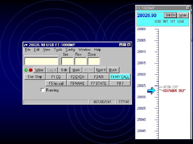Click in the Zone input field
Screen dimensions: 193x144
pos(94,61)
